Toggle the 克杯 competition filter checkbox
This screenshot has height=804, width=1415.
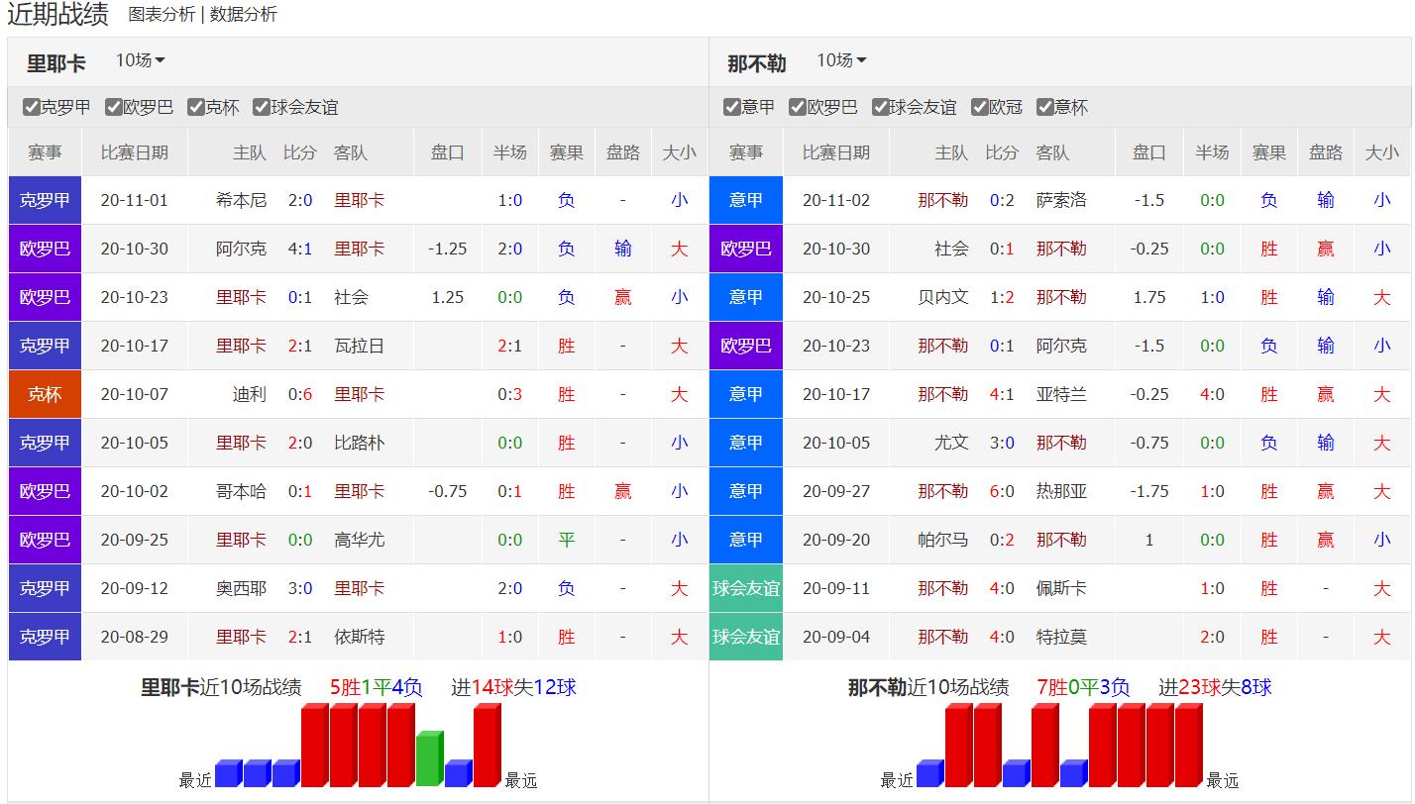[196, 107]
